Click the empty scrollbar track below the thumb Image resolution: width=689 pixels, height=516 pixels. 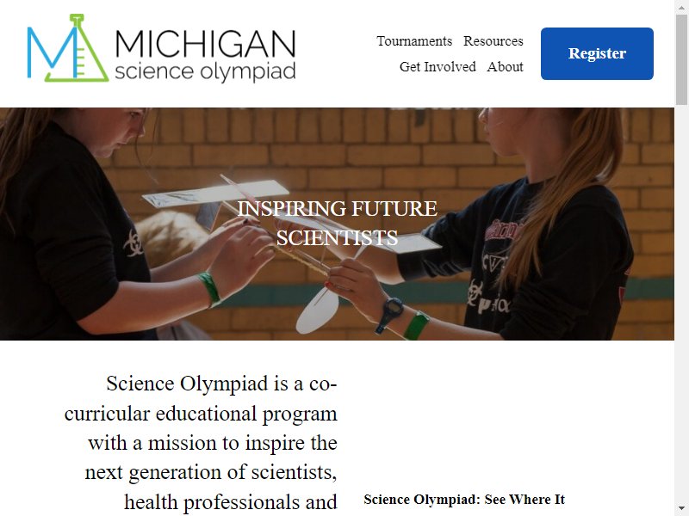point(681,303)
